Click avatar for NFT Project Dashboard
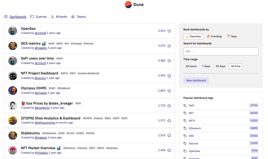The image size is (268, 159). pos(13,76)
